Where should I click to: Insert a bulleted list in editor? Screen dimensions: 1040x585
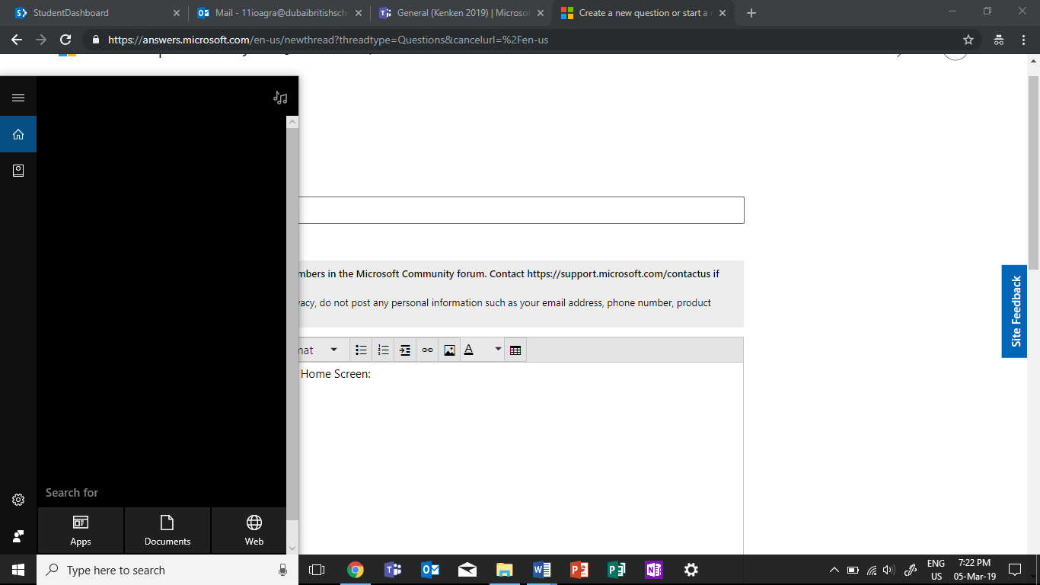(x=362, y=350)
